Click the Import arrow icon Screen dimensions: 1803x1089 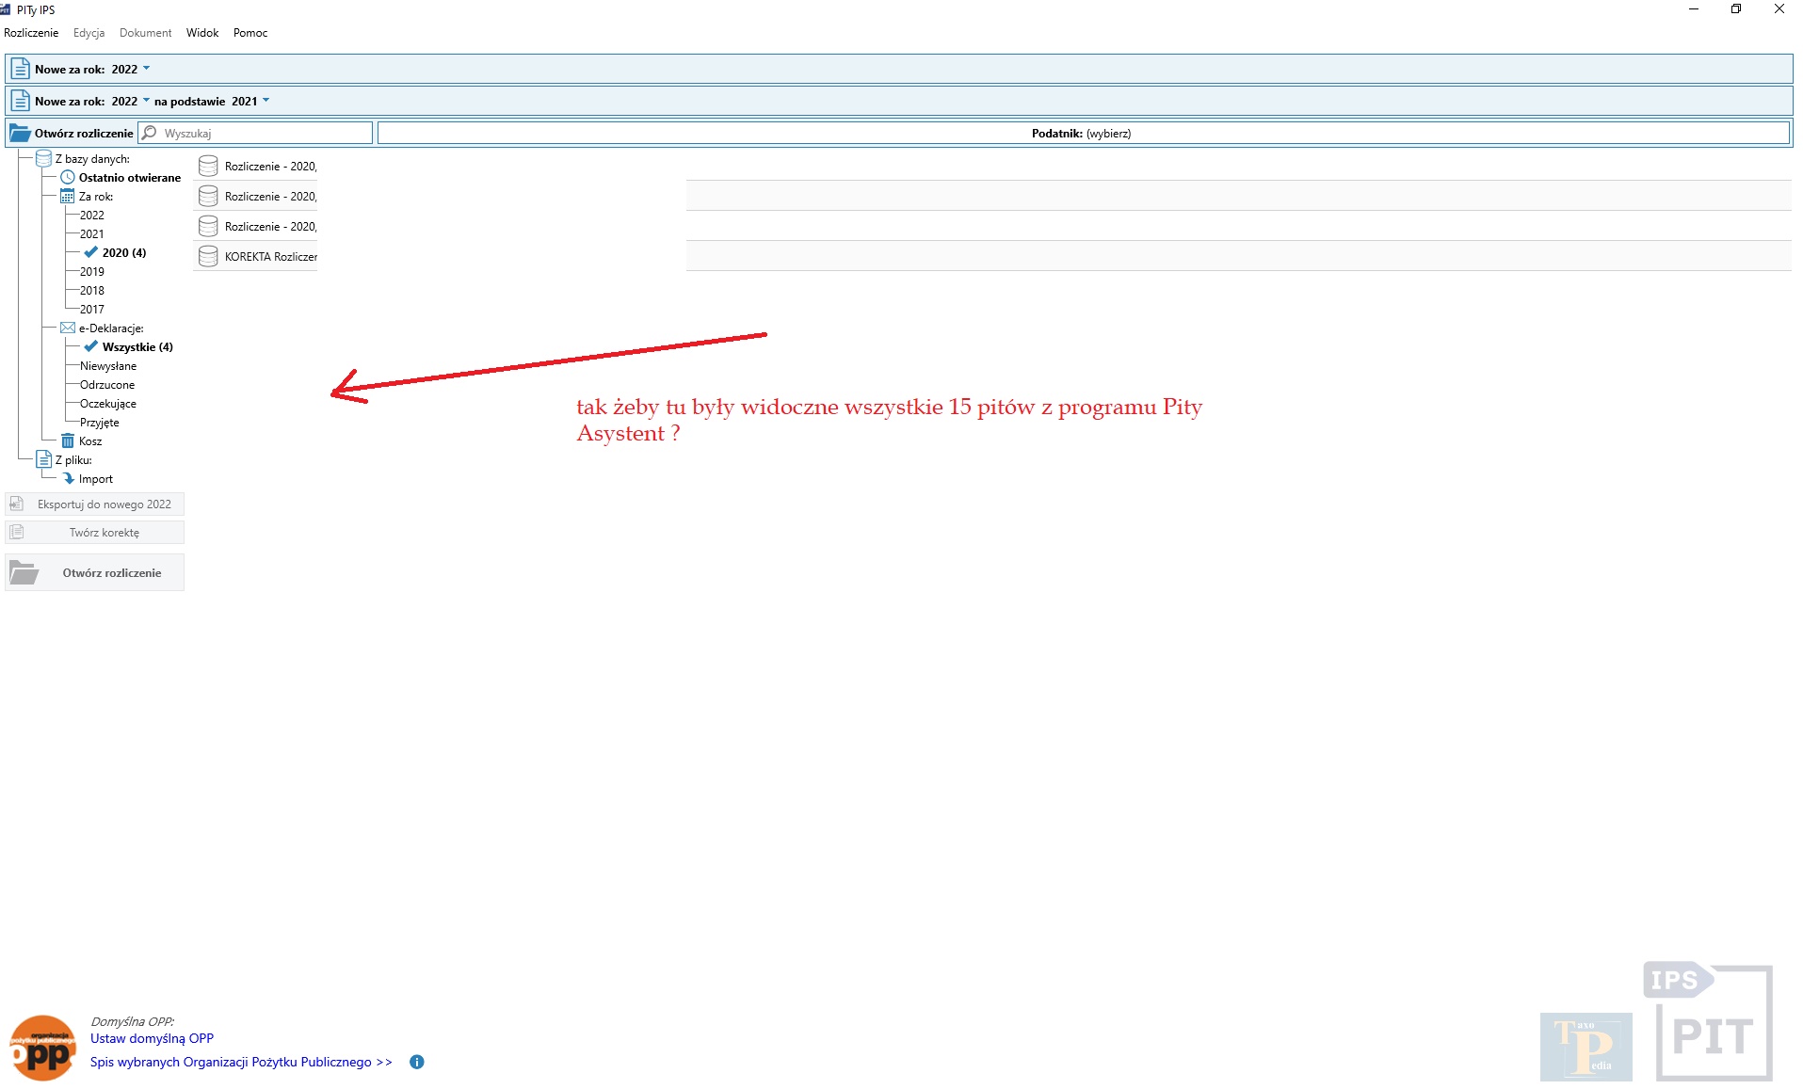pos(68,478)
